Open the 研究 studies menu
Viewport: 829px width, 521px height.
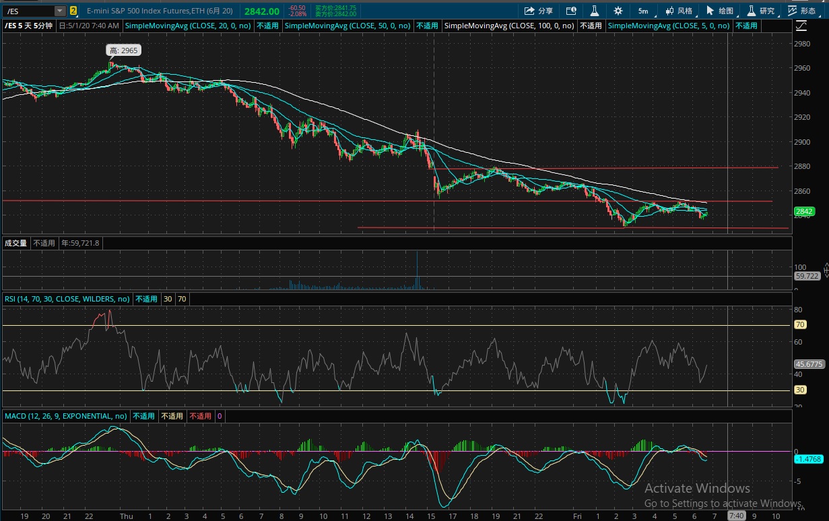pyautogui.click(x=761, y=11)
